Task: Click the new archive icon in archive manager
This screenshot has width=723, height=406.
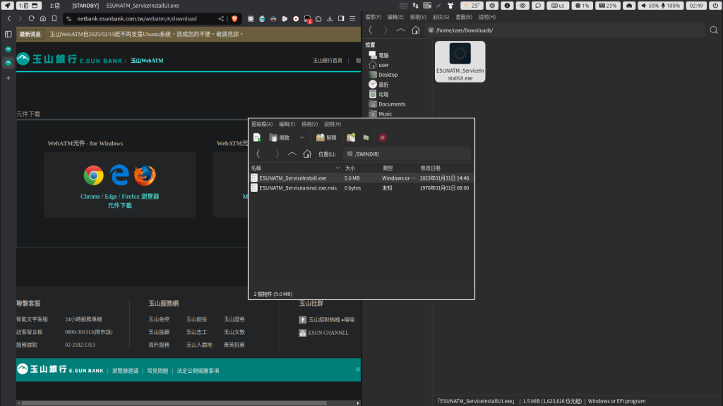Action: pos(257,137)
